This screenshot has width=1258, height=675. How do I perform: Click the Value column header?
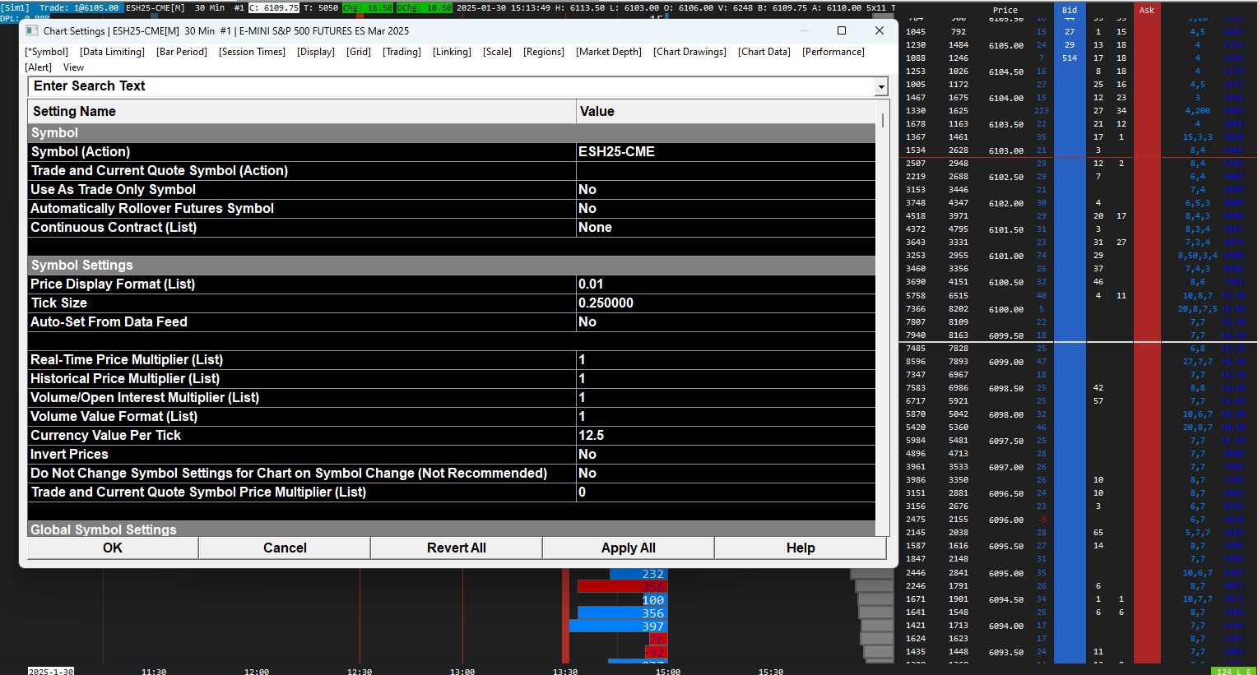pos(726,112)
